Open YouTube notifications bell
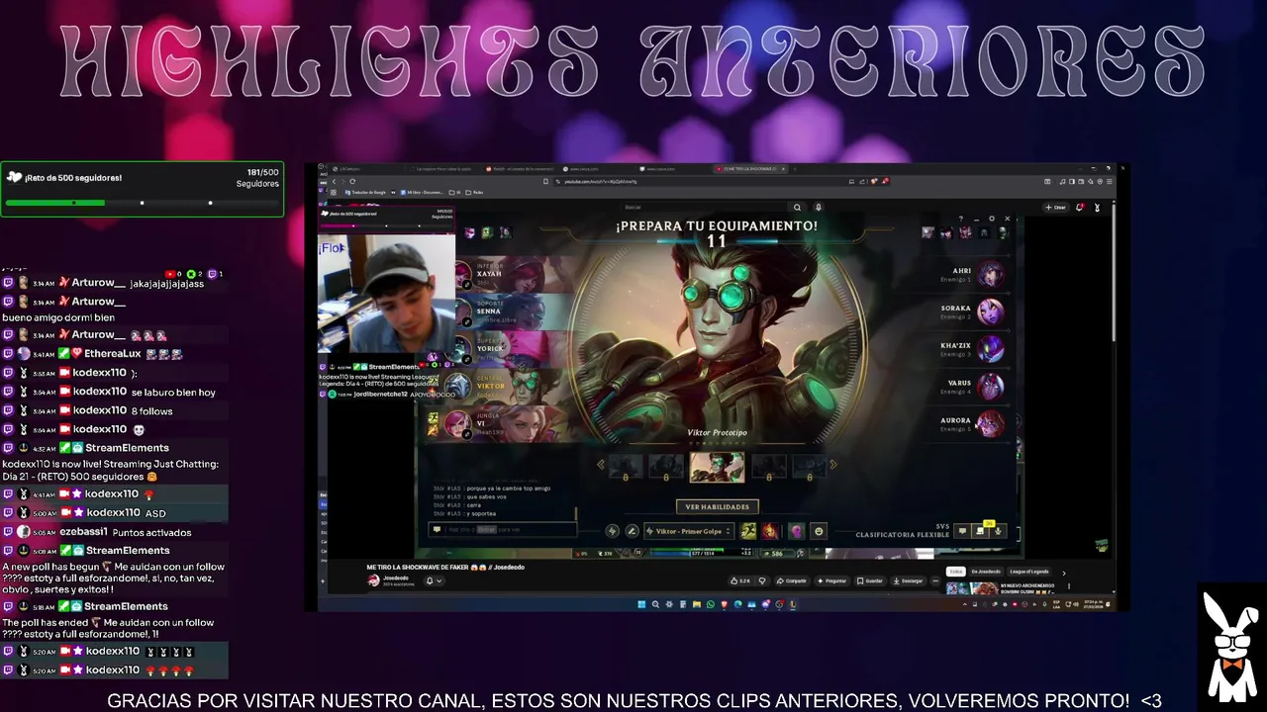 coord(1079,207)
